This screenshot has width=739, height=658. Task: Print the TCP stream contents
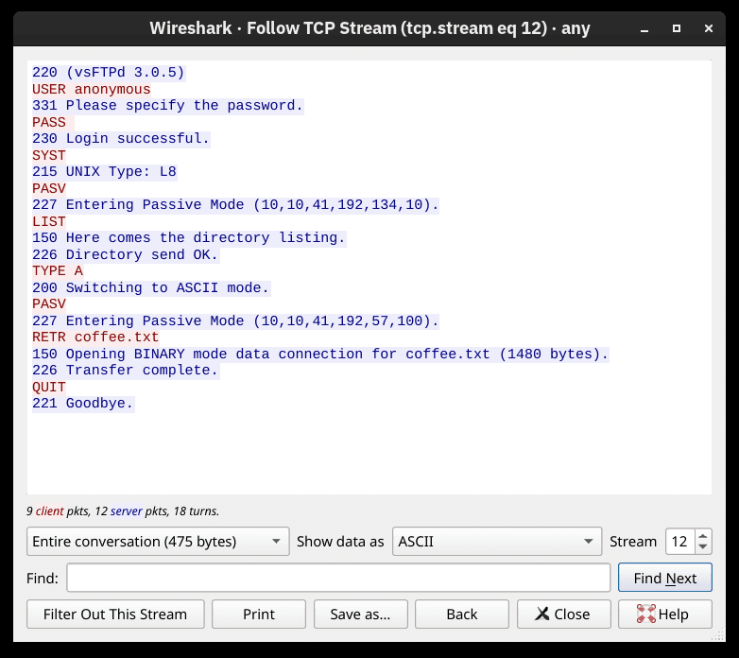click(x=259, y=614)
